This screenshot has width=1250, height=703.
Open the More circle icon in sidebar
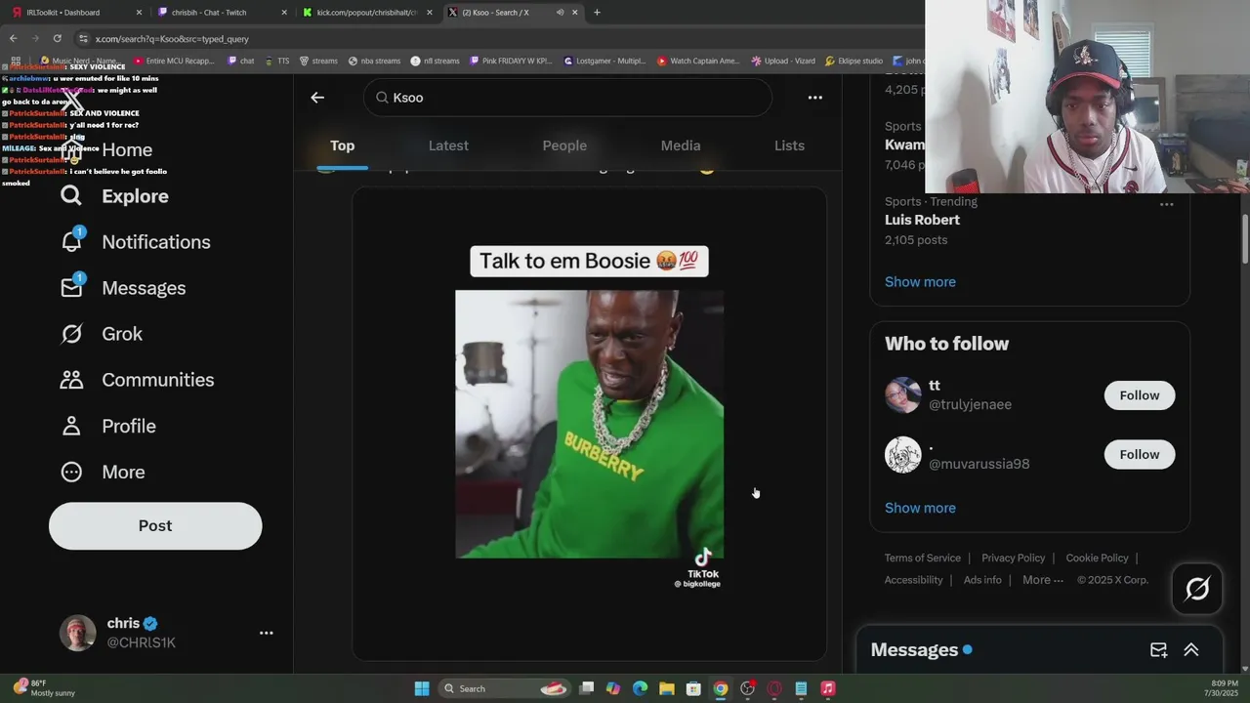click(x=71, y=472)
